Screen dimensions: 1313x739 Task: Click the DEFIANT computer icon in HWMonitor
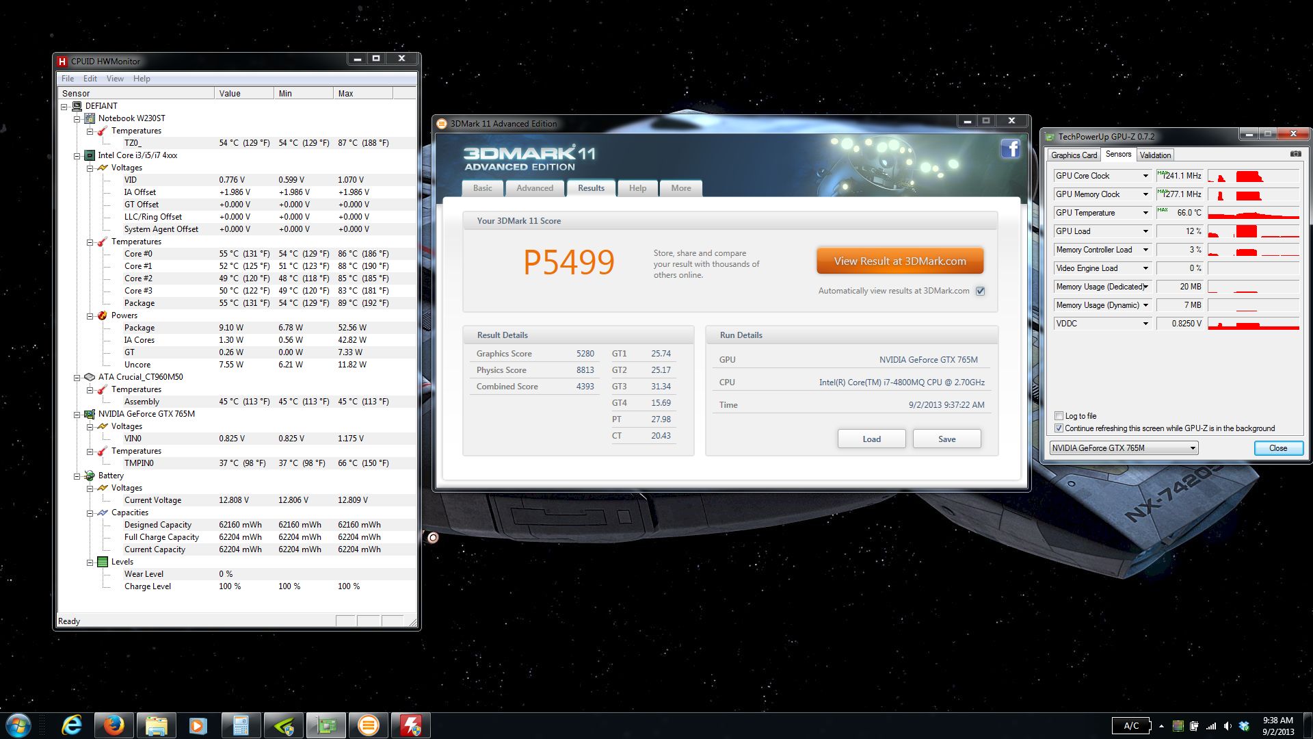click(x=77, y=106)
